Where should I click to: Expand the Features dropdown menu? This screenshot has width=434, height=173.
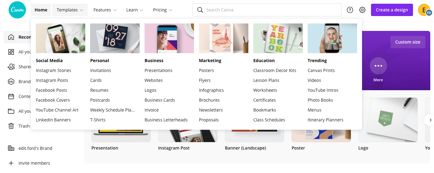(105, 10)
